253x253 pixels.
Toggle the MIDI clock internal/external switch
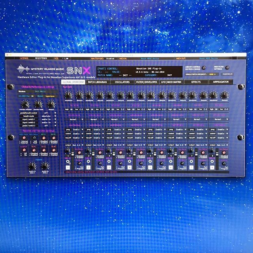[x=24, y=138]
